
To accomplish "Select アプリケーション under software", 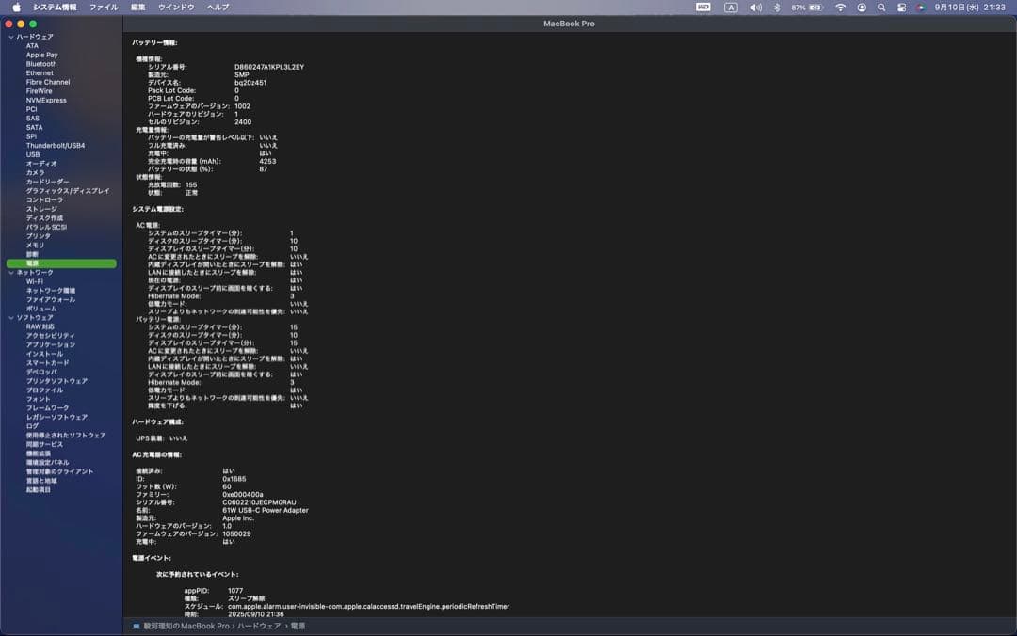I will [51, 345].
